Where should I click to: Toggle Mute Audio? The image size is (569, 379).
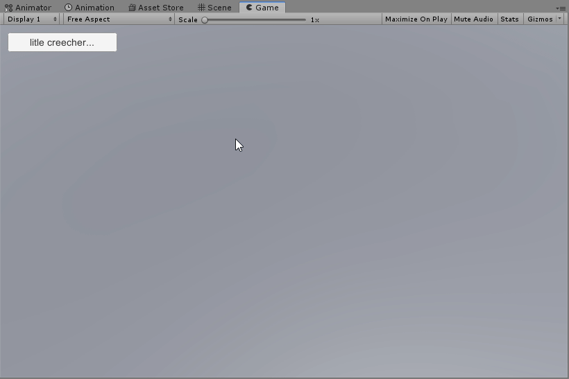coord(473,19)
